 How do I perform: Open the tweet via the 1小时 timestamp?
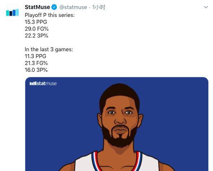coord(99,7)
